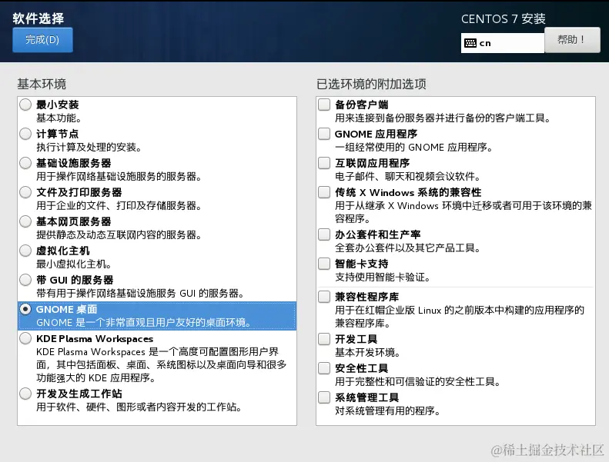Tick the 办公套件和生产率 checkbox

click(324, 234)
